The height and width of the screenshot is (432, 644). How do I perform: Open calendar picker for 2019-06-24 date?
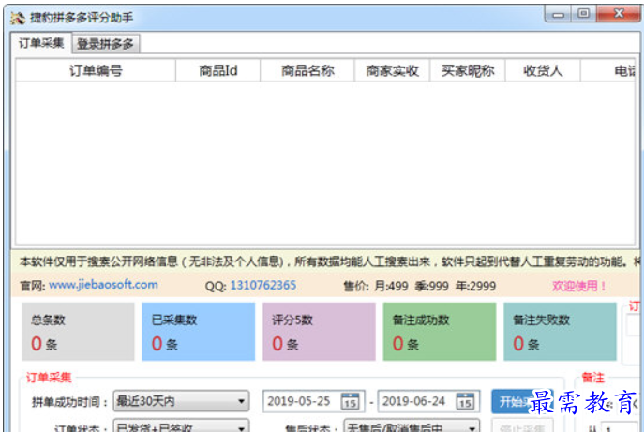point(465,401)
